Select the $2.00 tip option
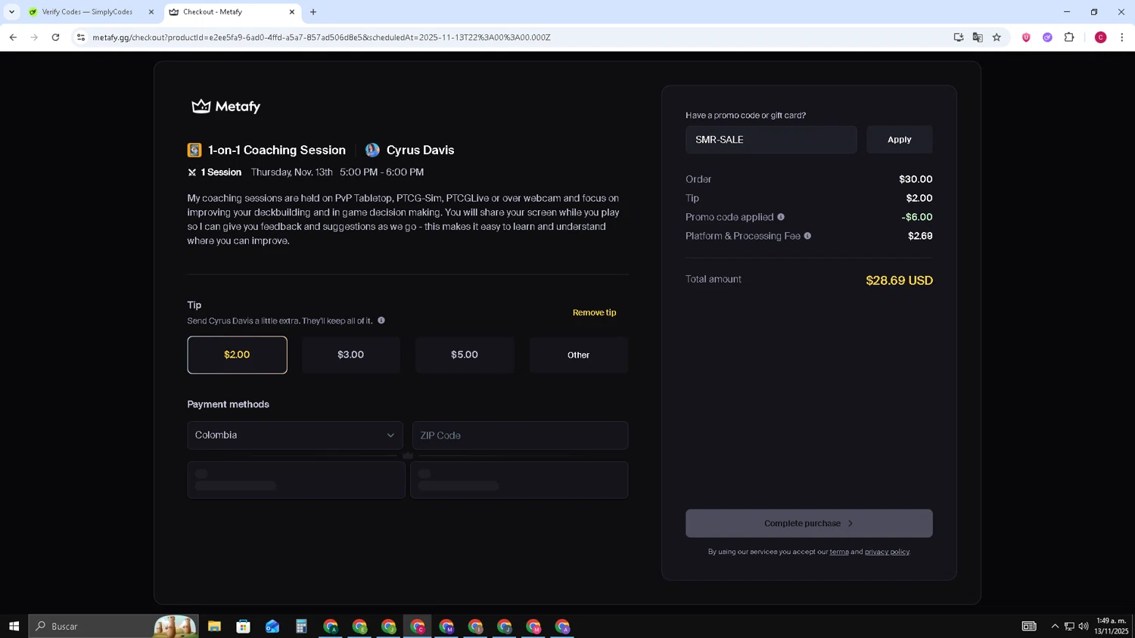This screenshot has width=1135, height=638. (237, 355)
